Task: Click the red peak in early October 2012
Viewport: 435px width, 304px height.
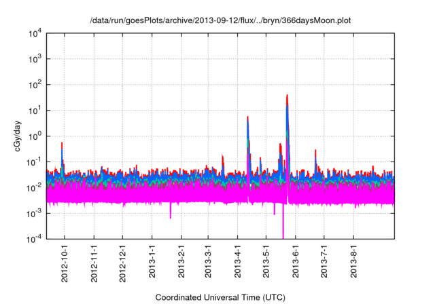Action: [x=62, y=145]
